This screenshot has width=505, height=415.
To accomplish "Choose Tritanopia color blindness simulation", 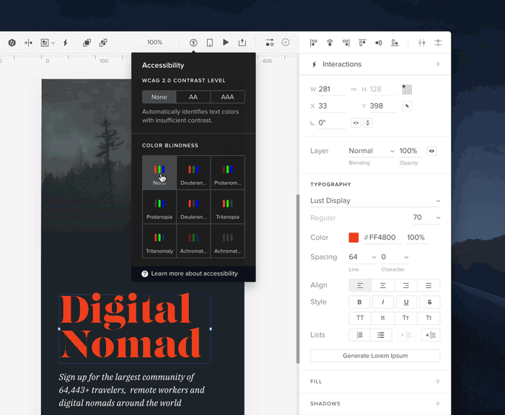I will point(227,207).
